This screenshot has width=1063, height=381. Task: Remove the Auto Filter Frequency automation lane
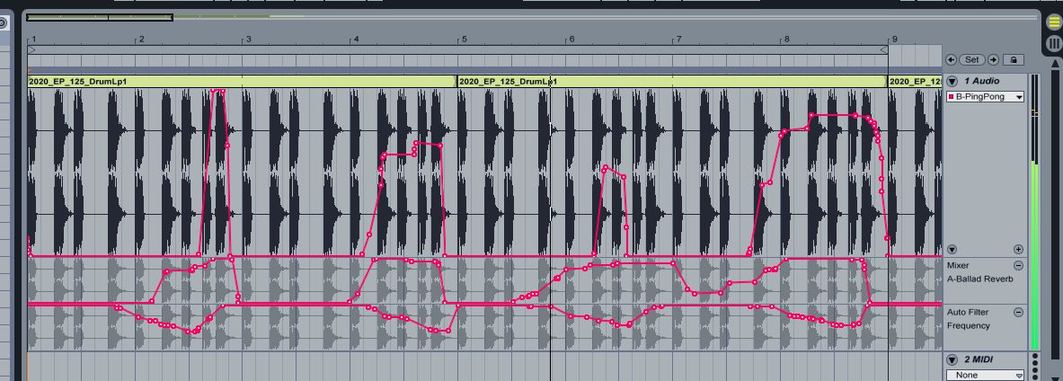point(1017,313)
